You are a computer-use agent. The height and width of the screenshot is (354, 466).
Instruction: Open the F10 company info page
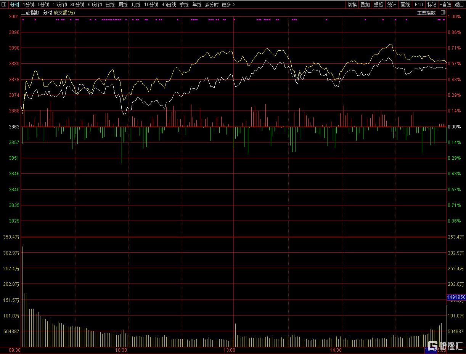point(419,5)
